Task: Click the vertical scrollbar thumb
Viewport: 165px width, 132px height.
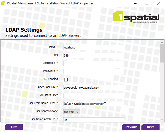Action: coord(162,53)
